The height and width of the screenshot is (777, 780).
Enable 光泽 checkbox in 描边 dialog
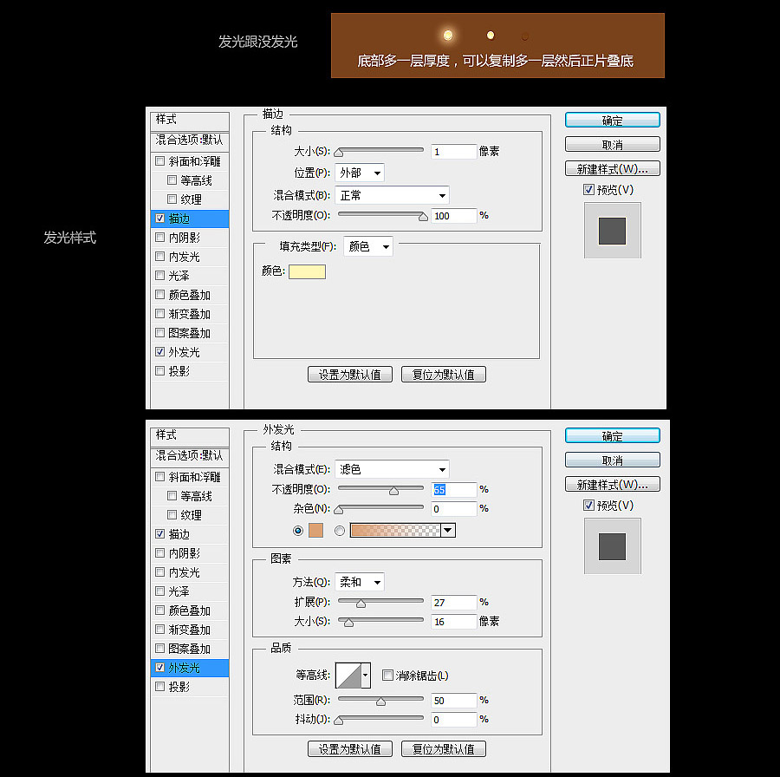point(159,275)
